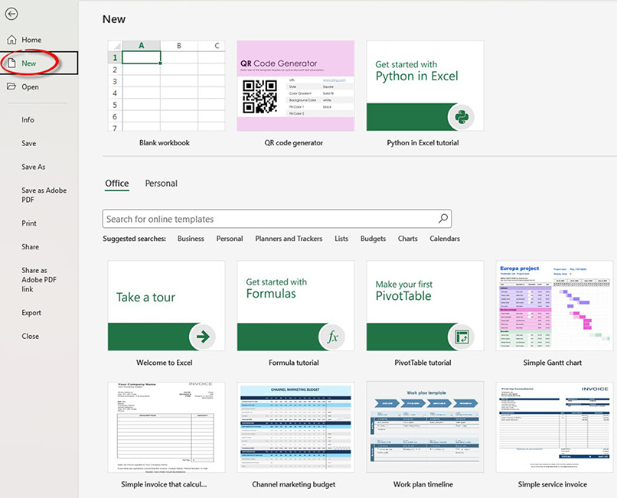Click the Lists suggested search
This screenshot has width=617, height=498.
coord(341,239)
